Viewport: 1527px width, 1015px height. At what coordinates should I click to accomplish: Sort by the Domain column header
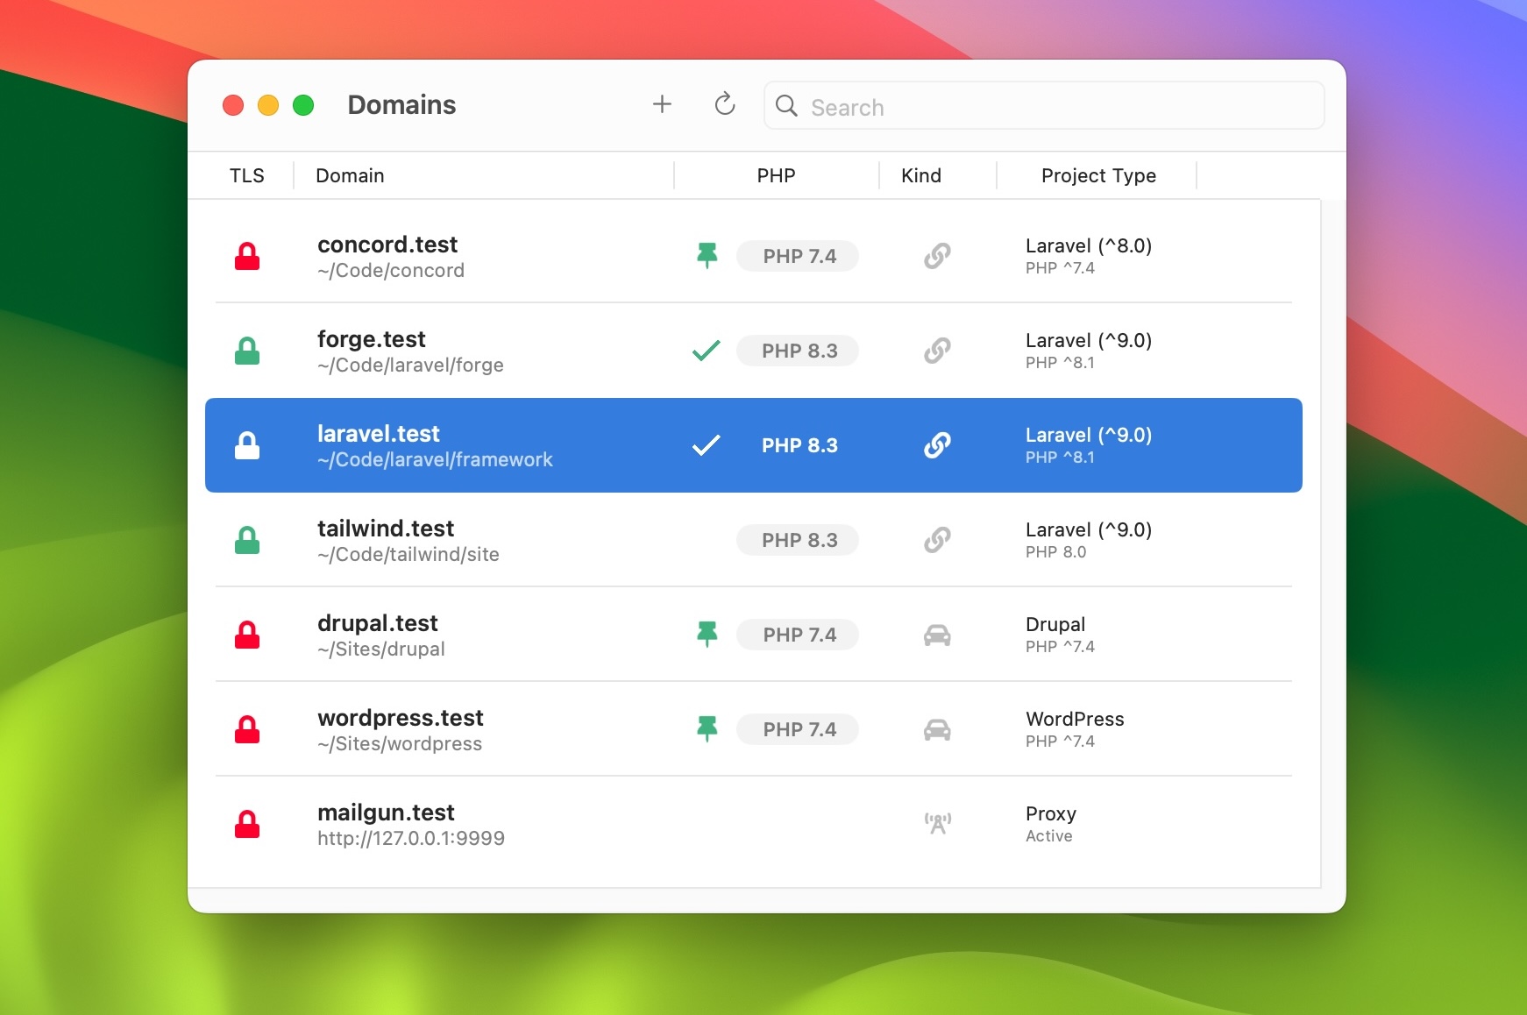coord(350,175)
